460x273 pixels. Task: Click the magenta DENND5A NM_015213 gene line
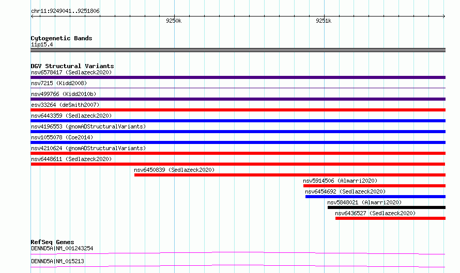click(x=238, y=266)
